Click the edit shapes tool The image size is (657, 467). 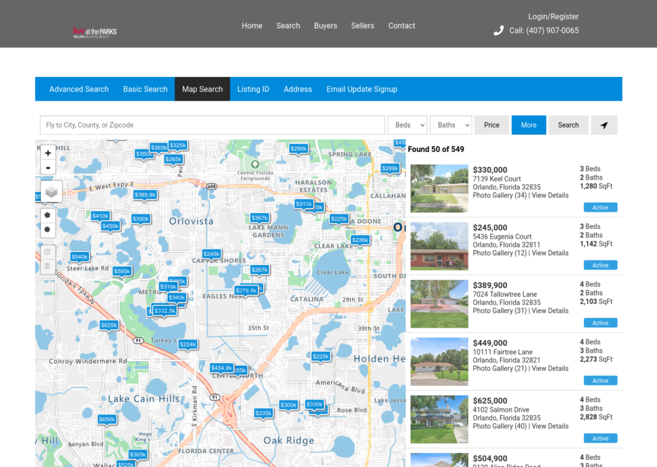47,251
